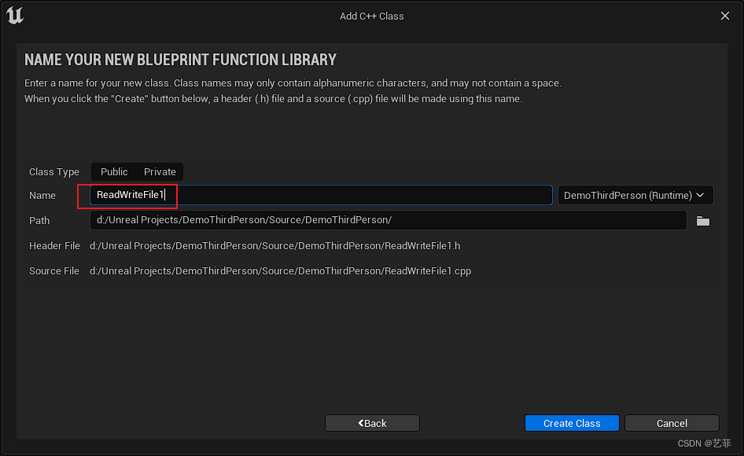Go back with the Back button
The image size is (744, 456).
[x=372, y=423]
